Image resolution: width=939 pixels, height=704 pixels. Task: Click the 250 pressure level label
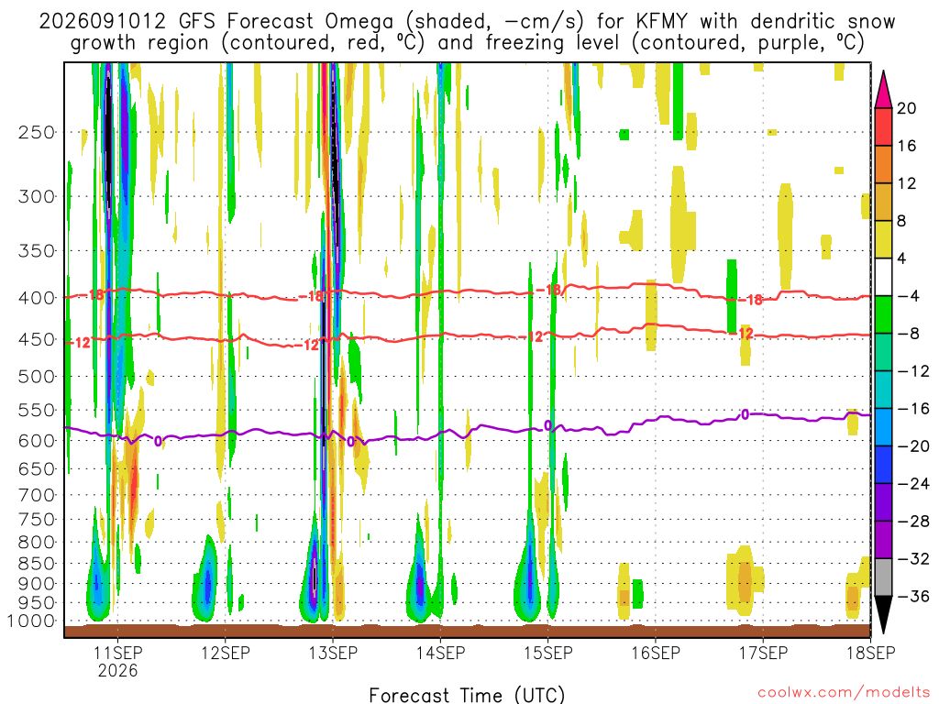point(37,132)
